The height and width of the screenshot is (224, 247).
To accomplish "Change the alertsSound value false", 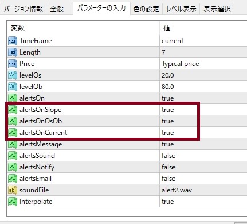I will tap(168, 156).
